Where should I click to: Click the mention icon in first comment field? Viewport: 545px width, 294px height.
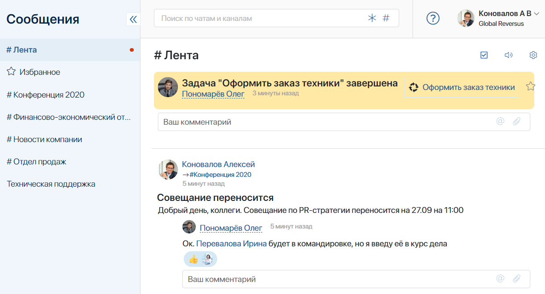pos(500,122)
